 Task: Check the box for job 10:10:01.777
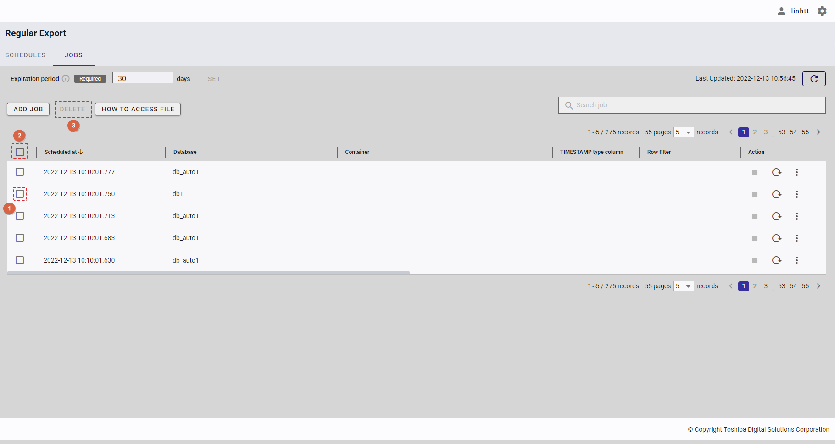pyautogui.click(x=20, y=172)
